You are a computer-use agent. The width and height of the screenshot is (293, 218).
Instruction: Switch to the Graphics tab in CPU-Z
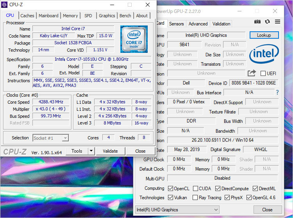[x=107, y=16]
